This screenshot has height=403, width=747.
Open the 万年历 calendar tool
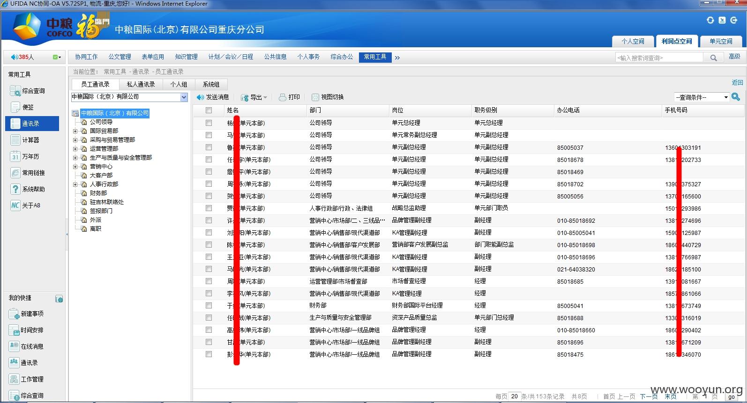[x=25, y=156]
